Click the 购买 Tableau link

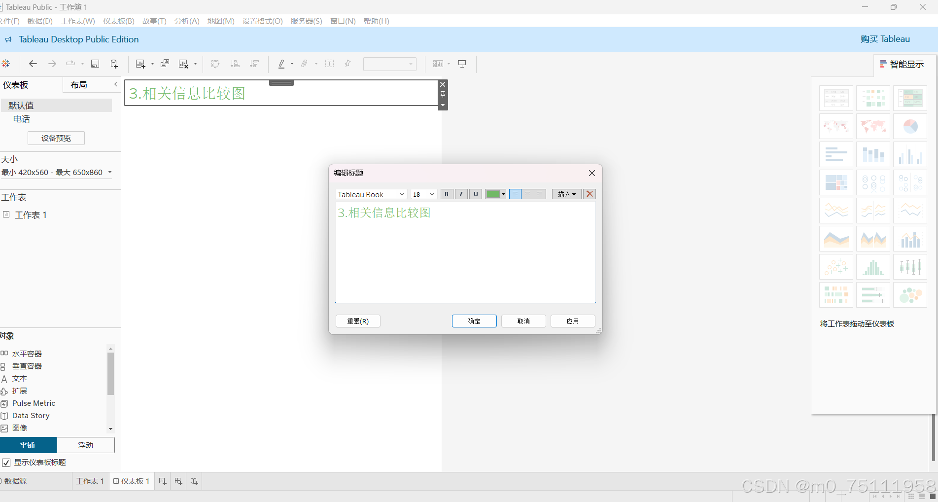pos(885,39)
